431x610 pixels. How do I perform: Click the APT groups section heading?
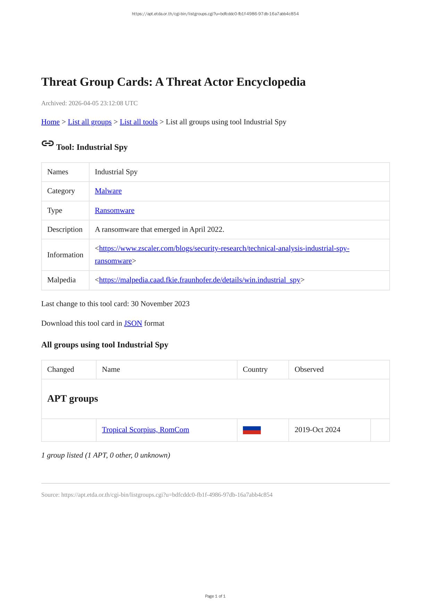pyautogui.click(x=73, y=398)
